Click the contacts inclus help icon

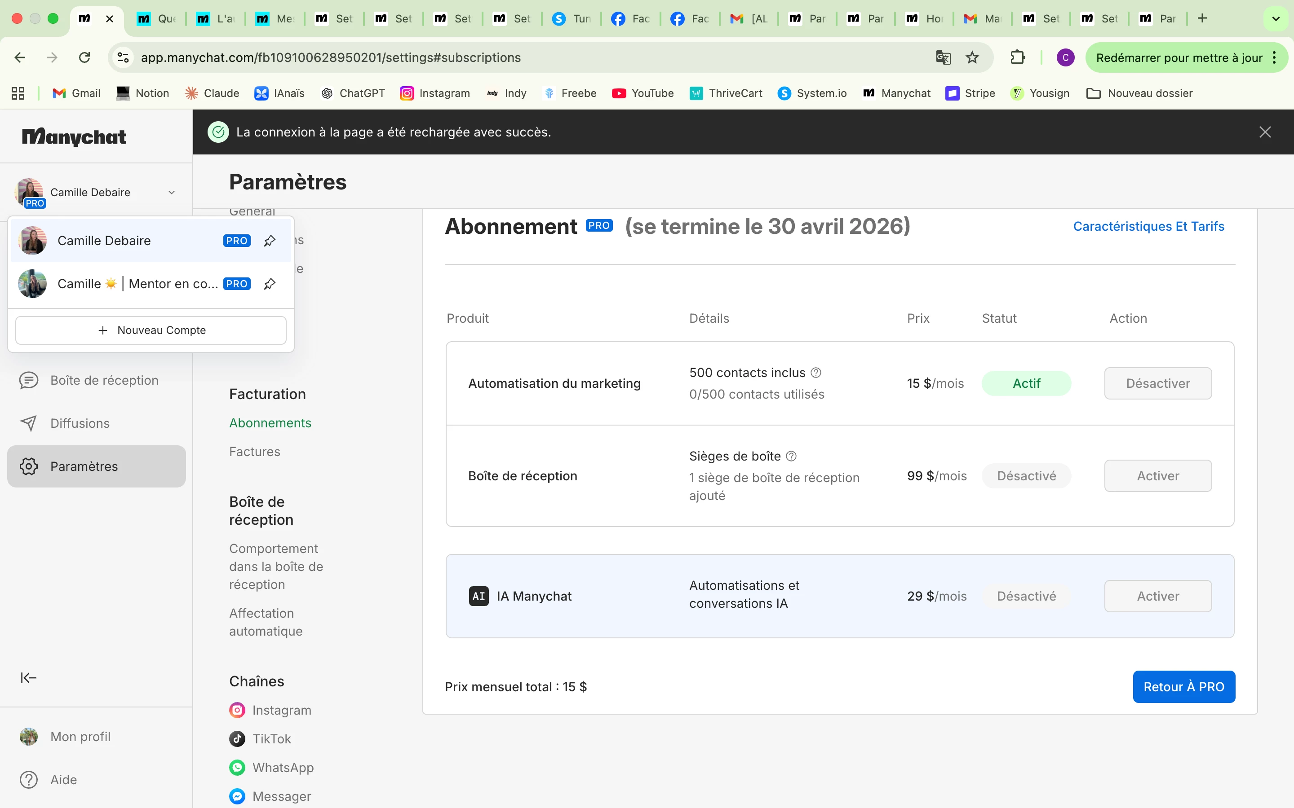(x=816, y=373)
